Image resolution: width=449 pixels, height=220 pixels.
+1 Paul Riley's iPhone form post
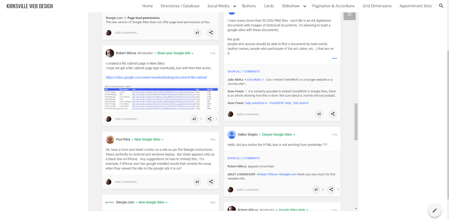click(197, 182)
